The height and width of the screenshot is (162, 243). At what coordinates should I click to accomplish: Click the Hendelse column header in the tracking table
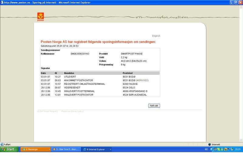(69, 73)
